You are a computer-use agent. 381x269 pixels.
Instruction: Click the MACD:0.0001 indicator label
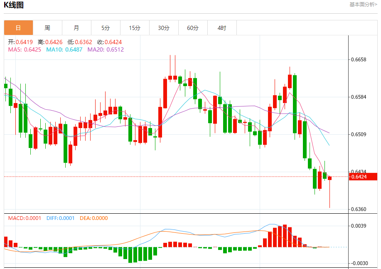click(25, 218)
